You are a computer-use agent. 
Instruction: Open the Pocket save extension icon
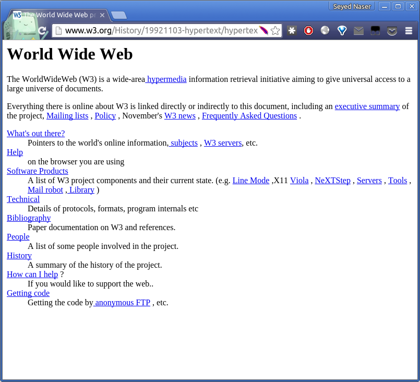392,31
